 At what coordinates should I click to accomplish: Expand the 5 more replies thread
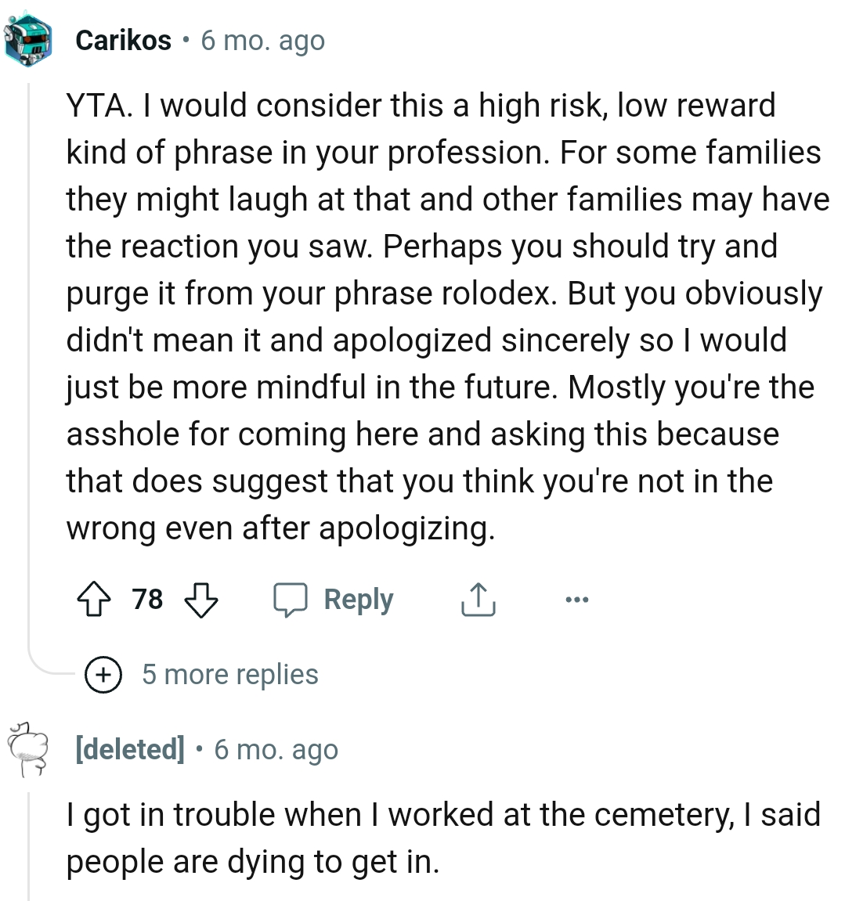(229, 674)
